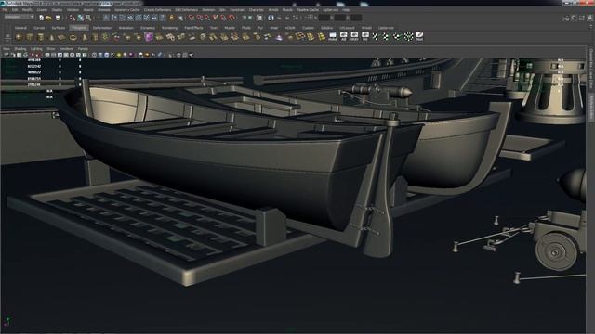Open the shelf tab selector menu
Image resolution: width=595 pixels, height=334 pixels.
pyautogui.click(x=7, y=35)
